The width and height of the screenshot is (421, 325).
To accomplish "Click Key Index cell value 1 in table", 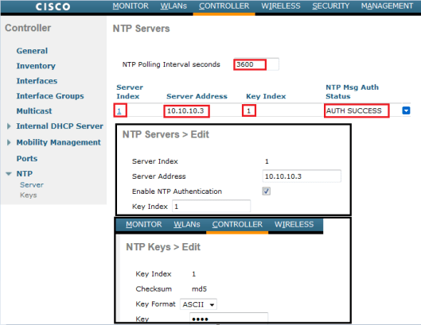I will click(248, 110).
